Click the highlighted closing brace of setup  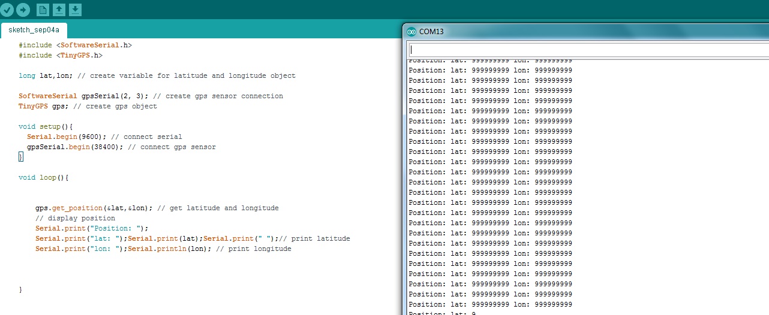[x=20, y=157]
